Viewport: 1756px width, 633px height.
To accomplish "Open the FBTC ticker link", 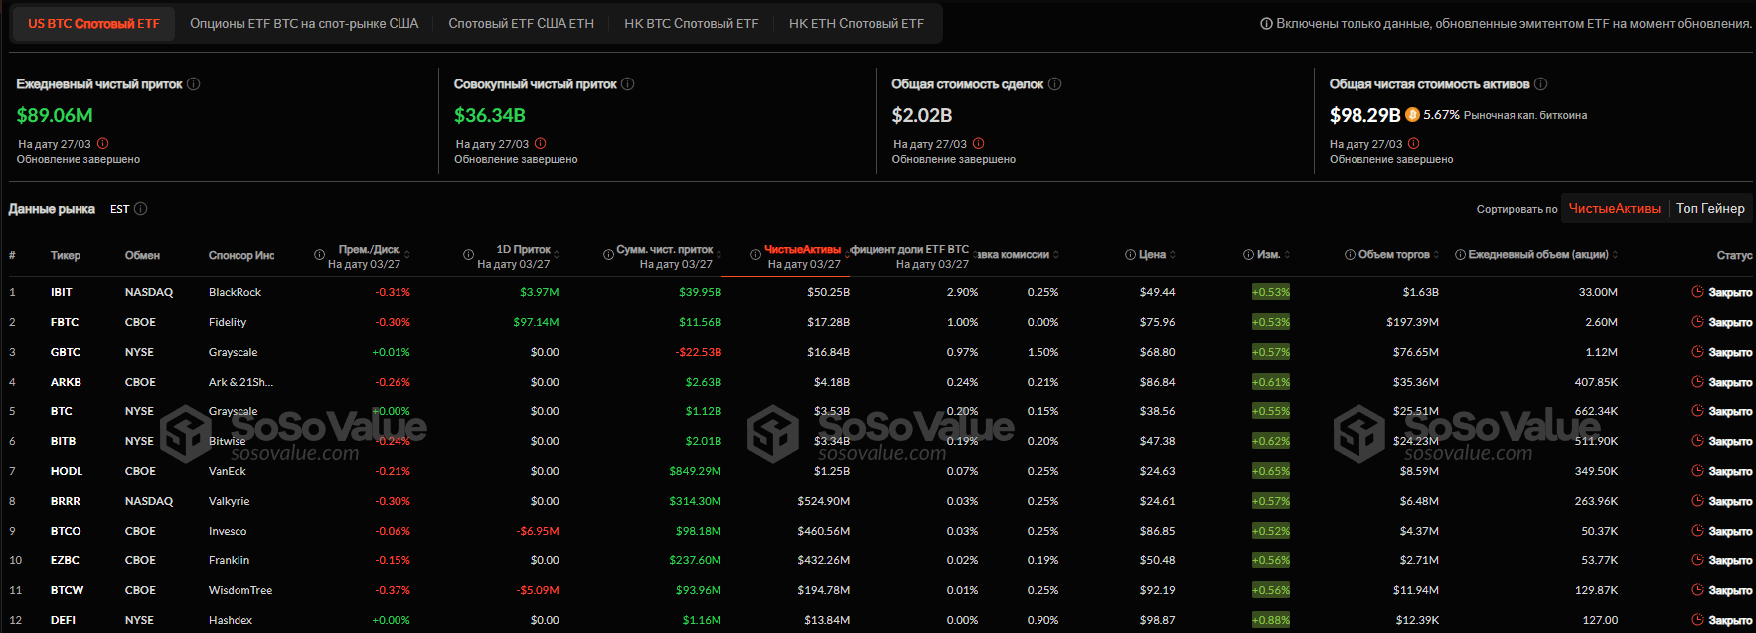I will [65, 322].
